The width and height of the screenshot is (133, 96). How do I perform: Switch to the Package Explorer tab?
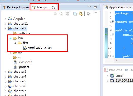click(x=16, y=7)
